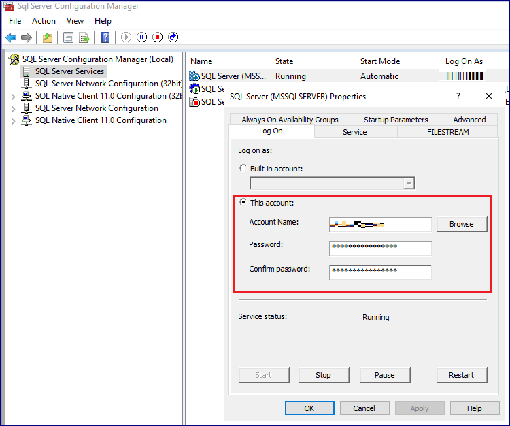The image size is (510, 426).
Task: Click the SQL Server Configuration Manager (Local) root icon
Action: click(14, 59)
